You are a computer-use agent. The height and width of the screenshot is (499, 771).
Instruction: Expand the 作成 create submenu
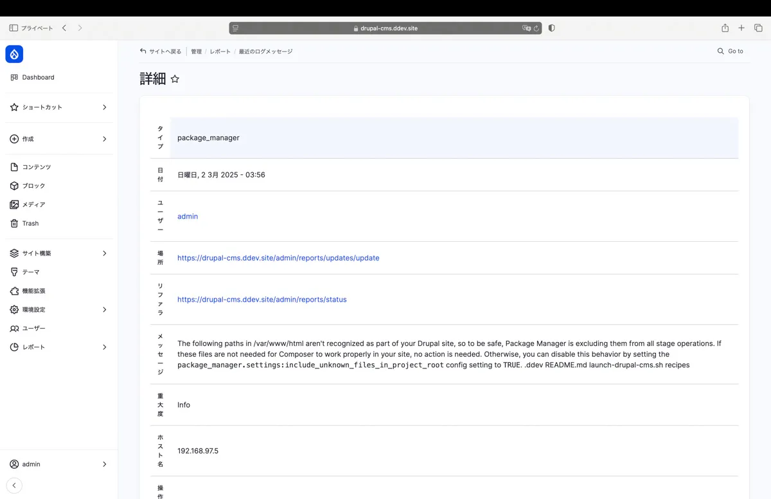(104, 139)
